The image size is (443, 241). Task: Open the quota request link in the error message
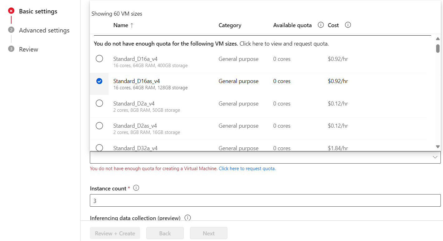(247, 168)
